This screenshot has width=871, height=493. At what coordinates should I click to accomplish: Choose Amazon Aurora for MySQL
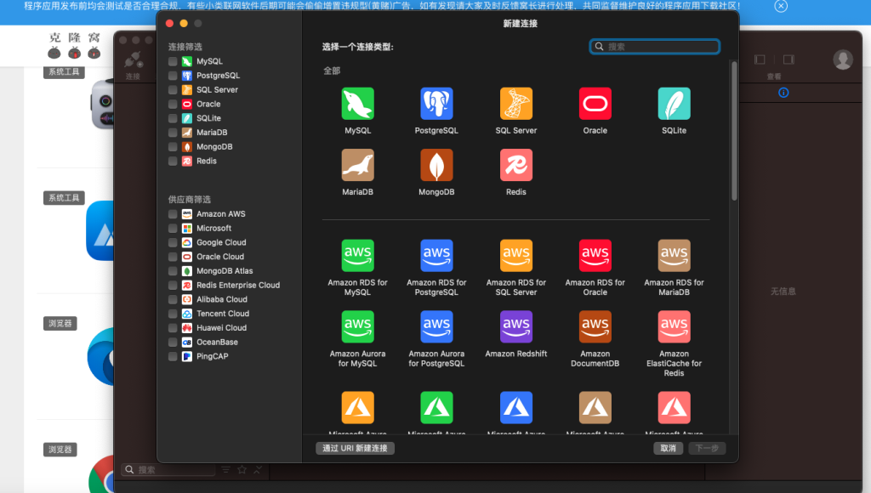click(357, 326)
